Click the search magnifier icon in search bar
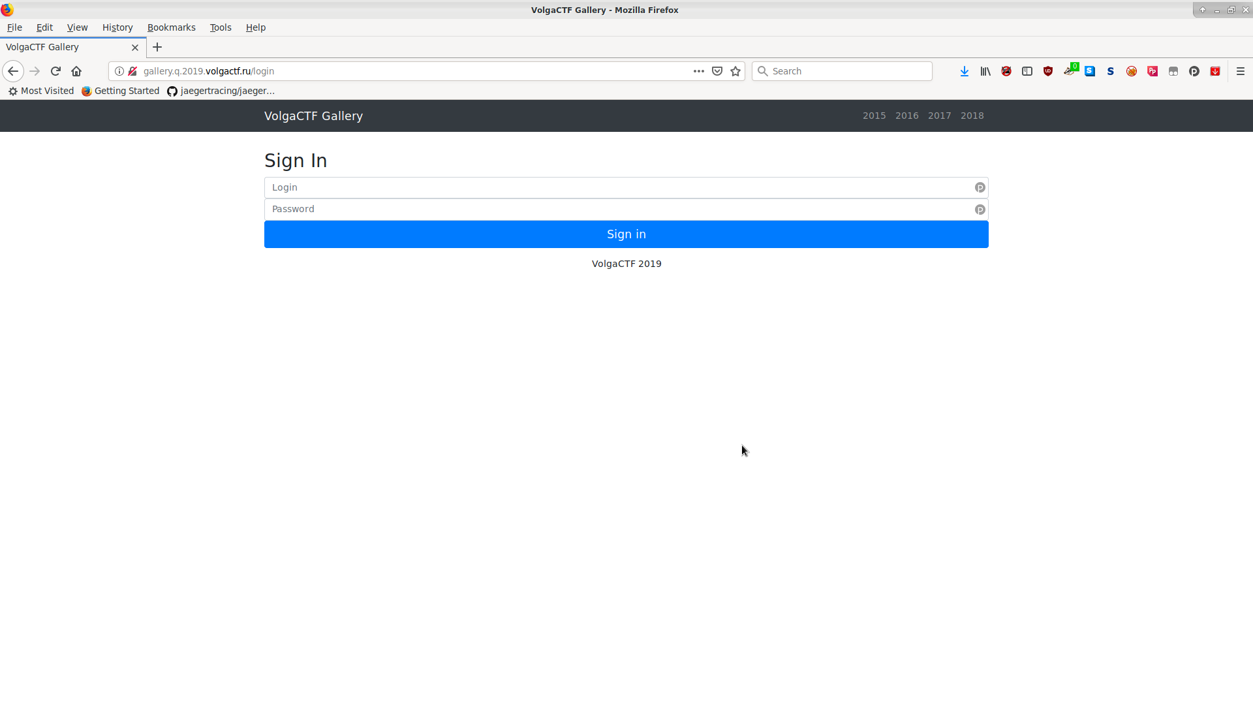Screen dimensions: 1253x705 coord(763,71)
